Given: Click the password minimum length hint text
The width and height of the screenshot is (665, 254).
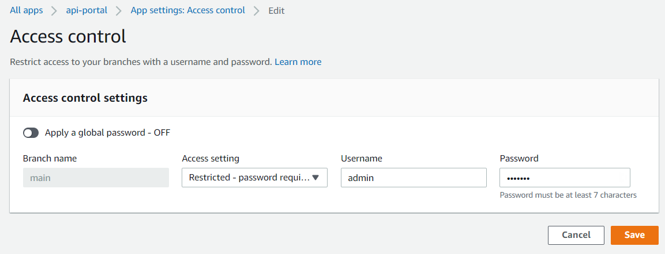Looking at the screenshot, I should point(568,195).
